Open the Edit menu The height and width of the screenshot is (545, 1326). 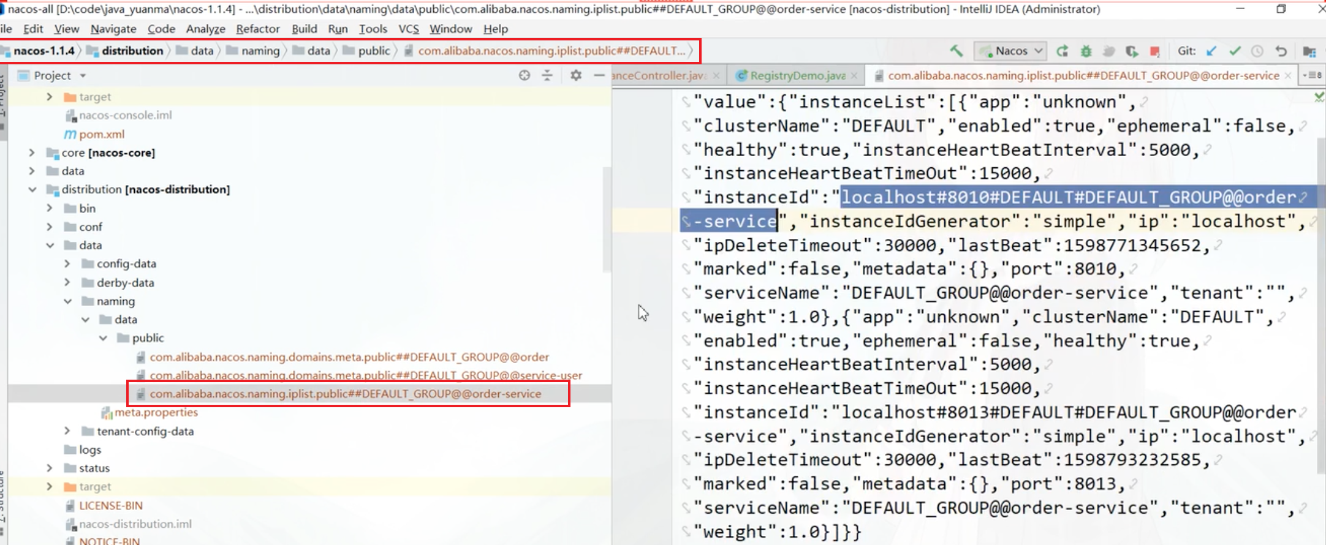coord(33,29)
